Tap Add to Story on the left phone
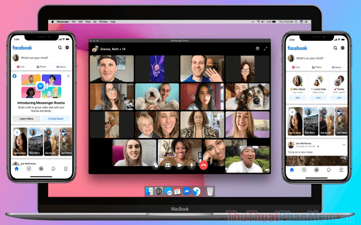Image resolution: width=361 pixels, height=225 pixels. point(20,142)
